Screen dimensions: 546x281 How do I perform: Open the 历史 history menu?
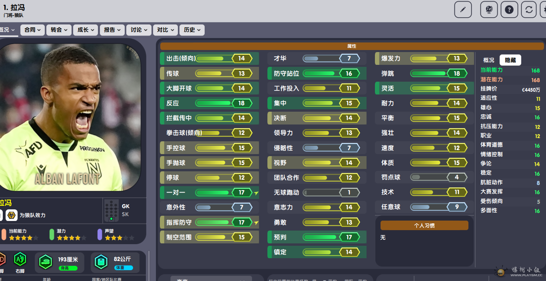point(192,30)
